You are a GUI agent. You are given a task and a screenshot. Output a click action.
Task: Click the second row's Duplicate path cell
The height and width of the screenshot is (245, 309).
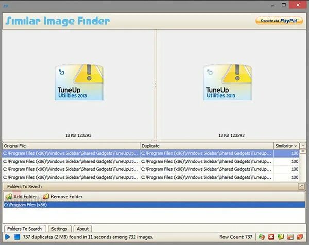click(x=207, y=161)
